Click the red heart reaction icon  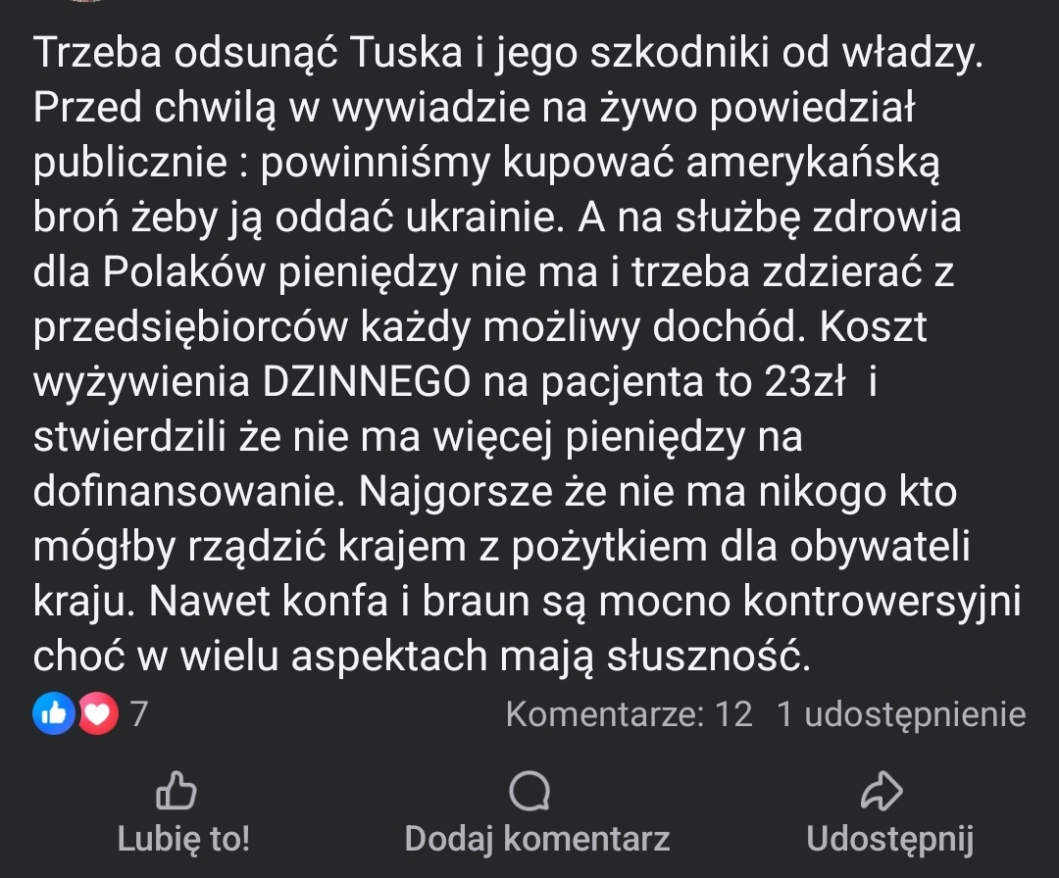pyautogui.click(x=97, y=714)
